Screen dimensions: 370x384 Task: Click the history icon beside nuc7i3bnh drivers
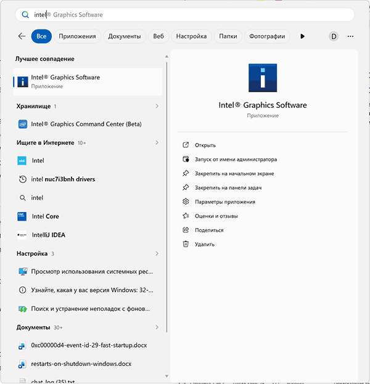[x=23, y=179]
